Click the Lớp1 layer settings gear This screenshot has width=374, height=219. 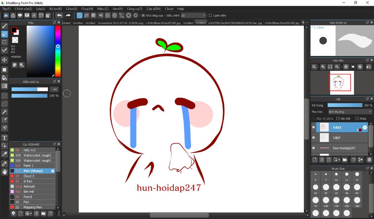click(365, 127)
